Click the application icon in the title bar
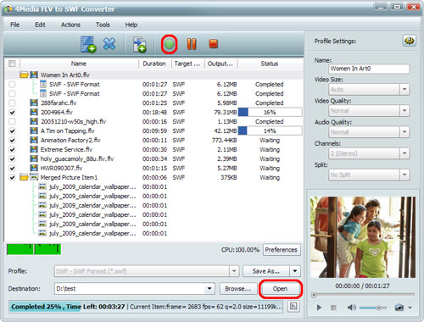This screenshot has height=322, width=424. [8, 9]
